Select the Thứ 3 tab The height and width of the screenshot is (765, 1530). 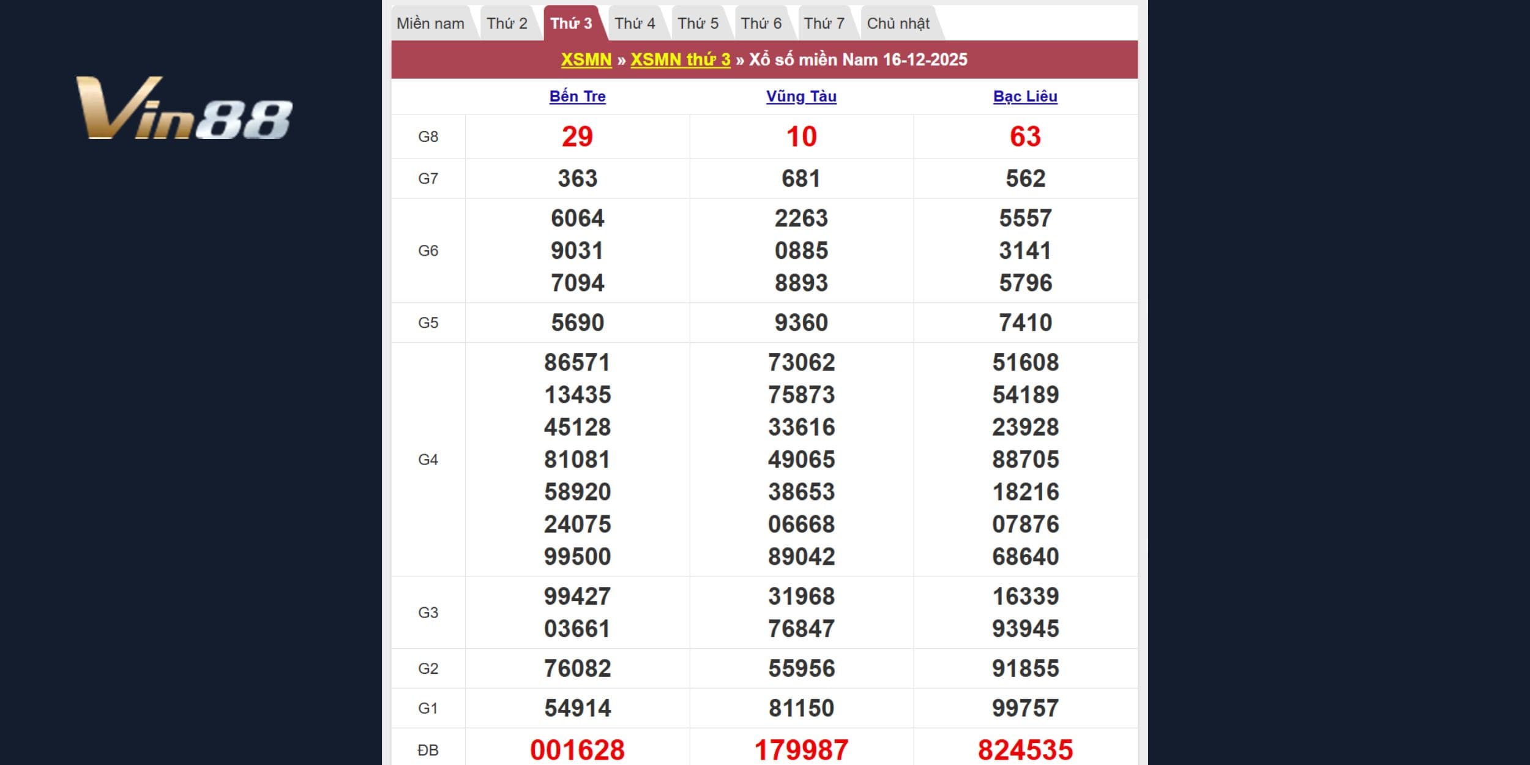click(x=571, y=24)
